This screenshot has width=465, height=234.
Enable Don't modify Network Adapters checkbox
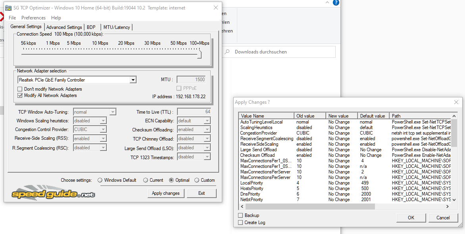point(20,89)
